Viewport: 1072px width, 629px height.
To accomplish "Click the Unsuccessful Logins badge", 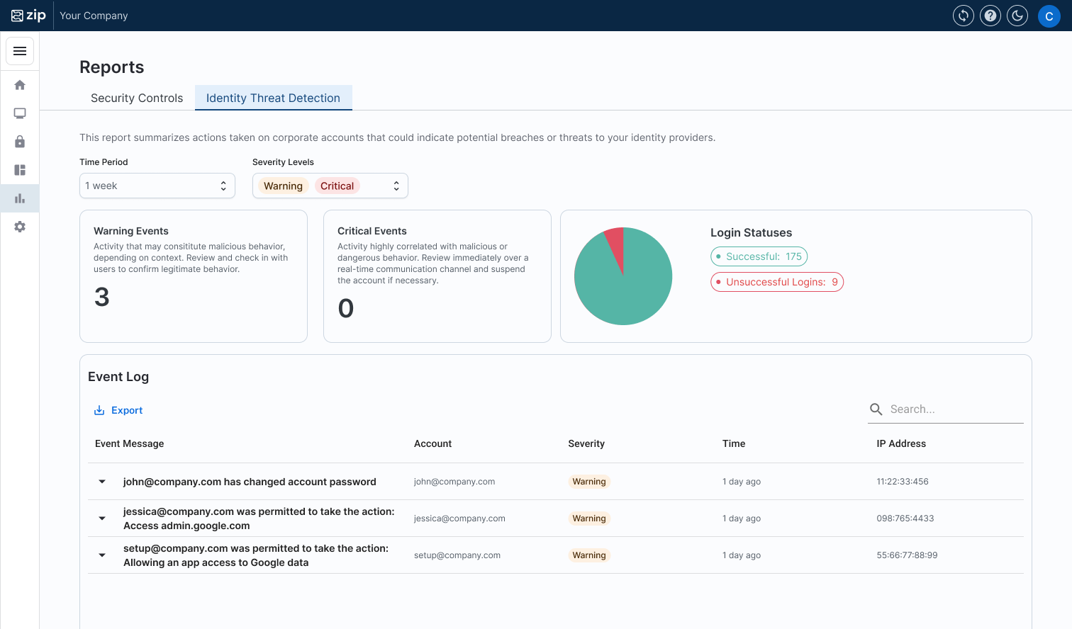I will [777, 282].
